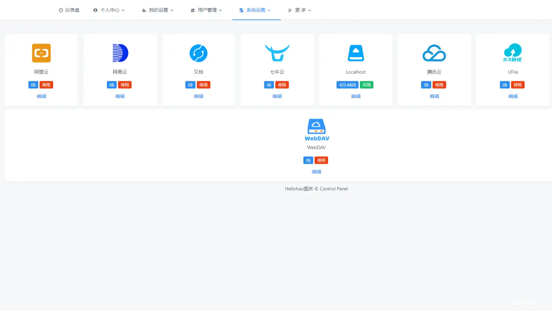Click the 腾讯云 cloud logo
552x311 pixels.
pyautogui.click(x=434, y=53)
